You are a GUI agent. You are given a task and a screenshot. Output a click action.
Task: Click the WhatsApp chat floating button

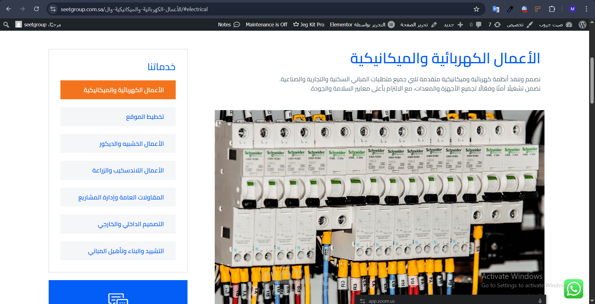574,289
